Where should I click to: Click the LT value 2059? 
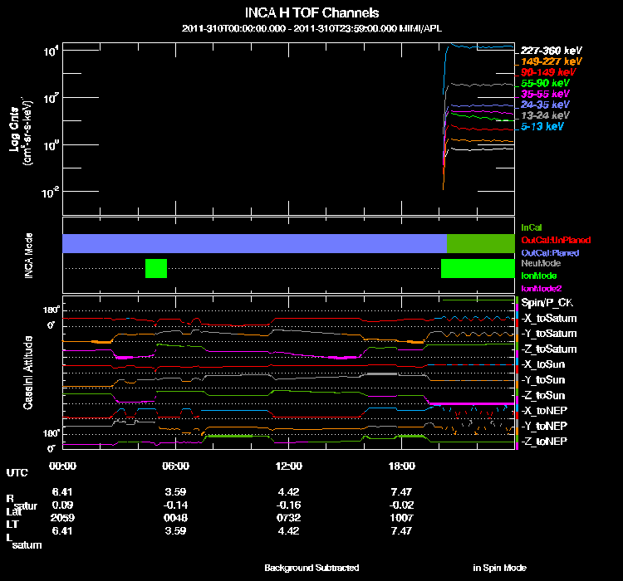(62, 518)
